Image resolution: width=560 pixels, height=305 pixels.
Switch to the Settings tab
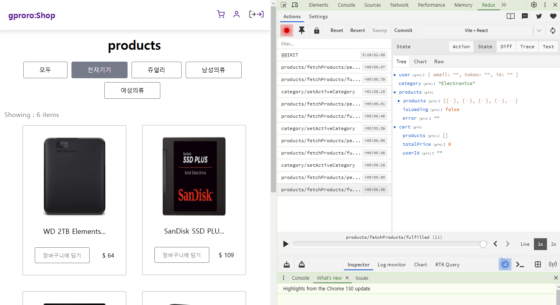click(x=318, y=16)
